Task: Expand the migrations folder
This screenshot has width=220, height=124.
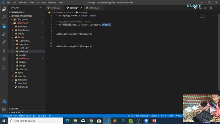Action: pos(24,44)
